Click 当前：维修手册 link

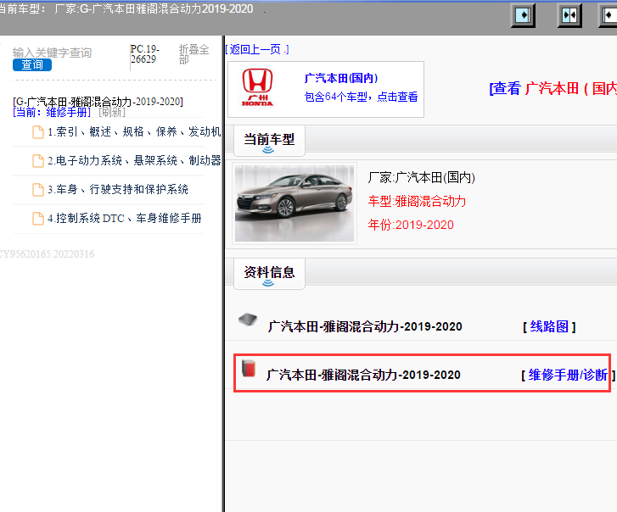tap(52, 113)
